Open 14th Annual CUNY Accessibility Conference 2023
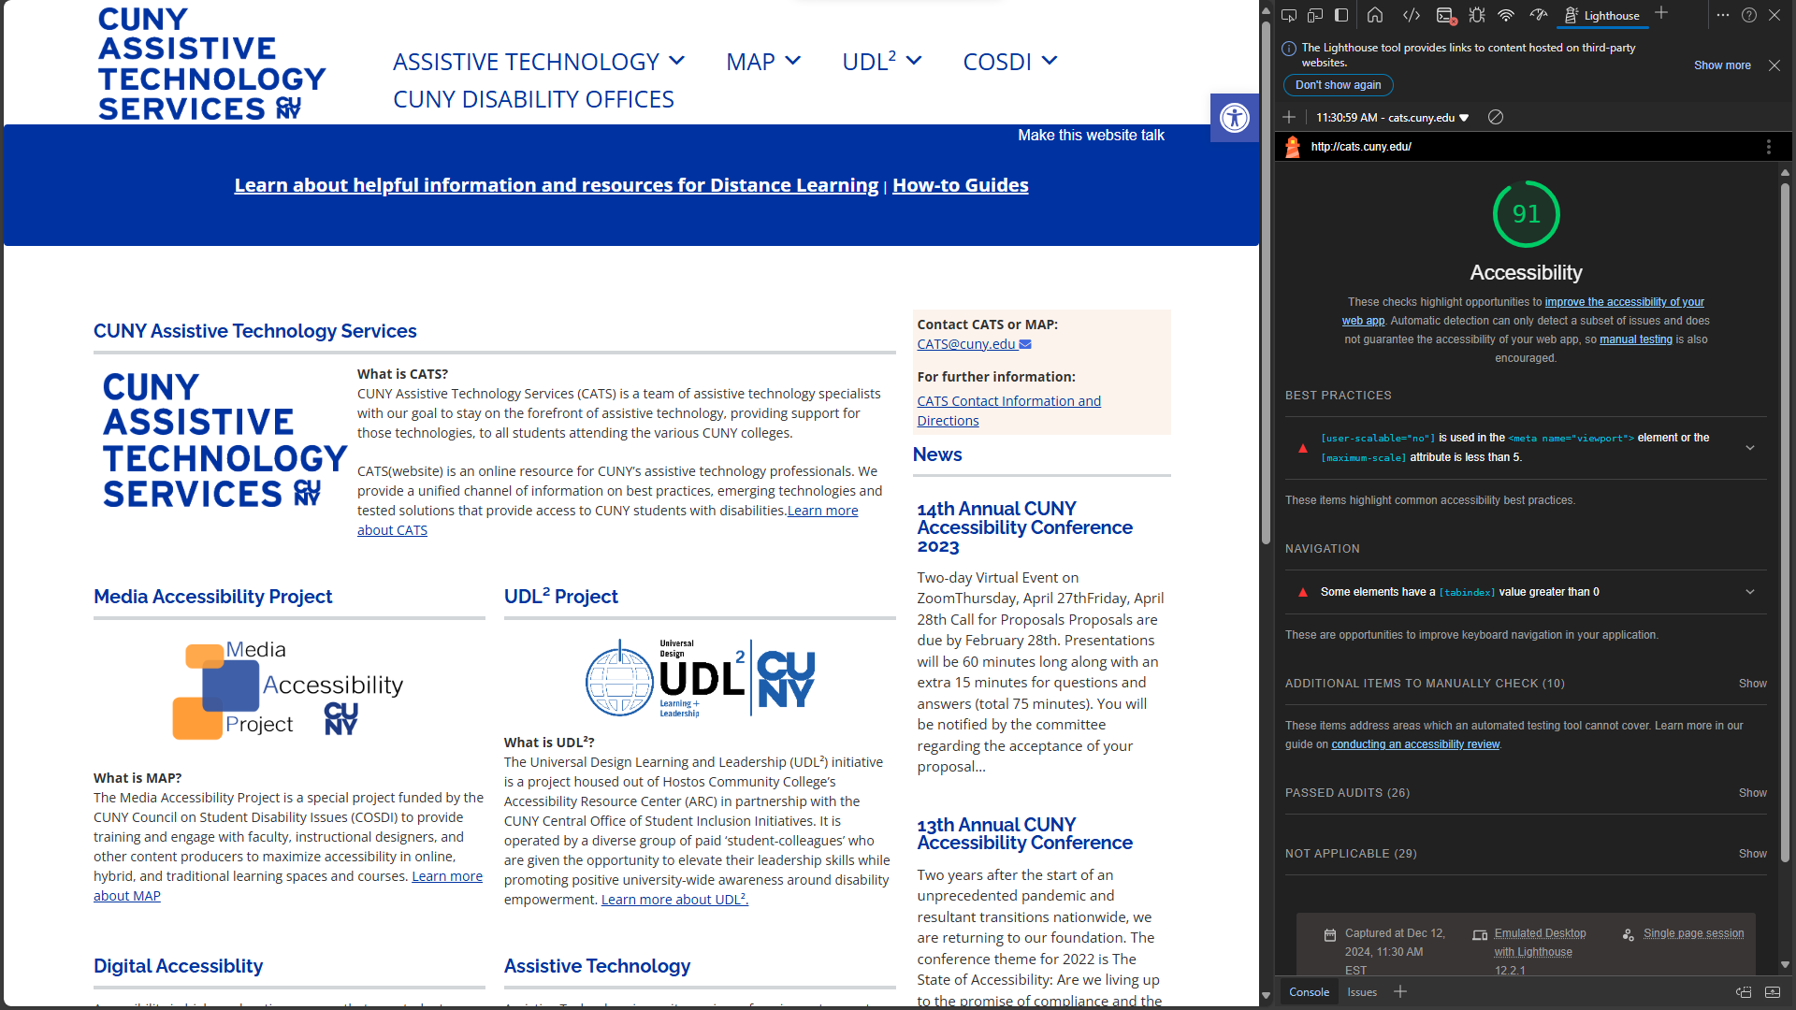This screenshot has height=1010, width=1796. 1024,527
